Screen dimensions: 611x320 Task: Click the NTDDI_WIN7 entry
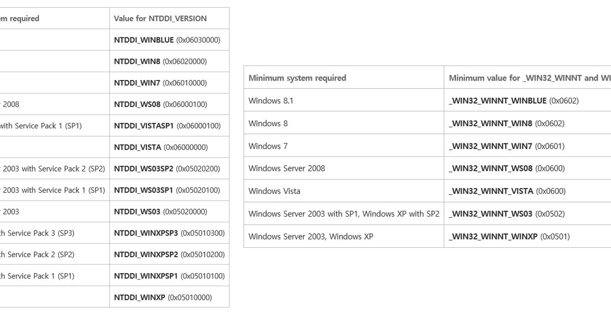(169, 83)
